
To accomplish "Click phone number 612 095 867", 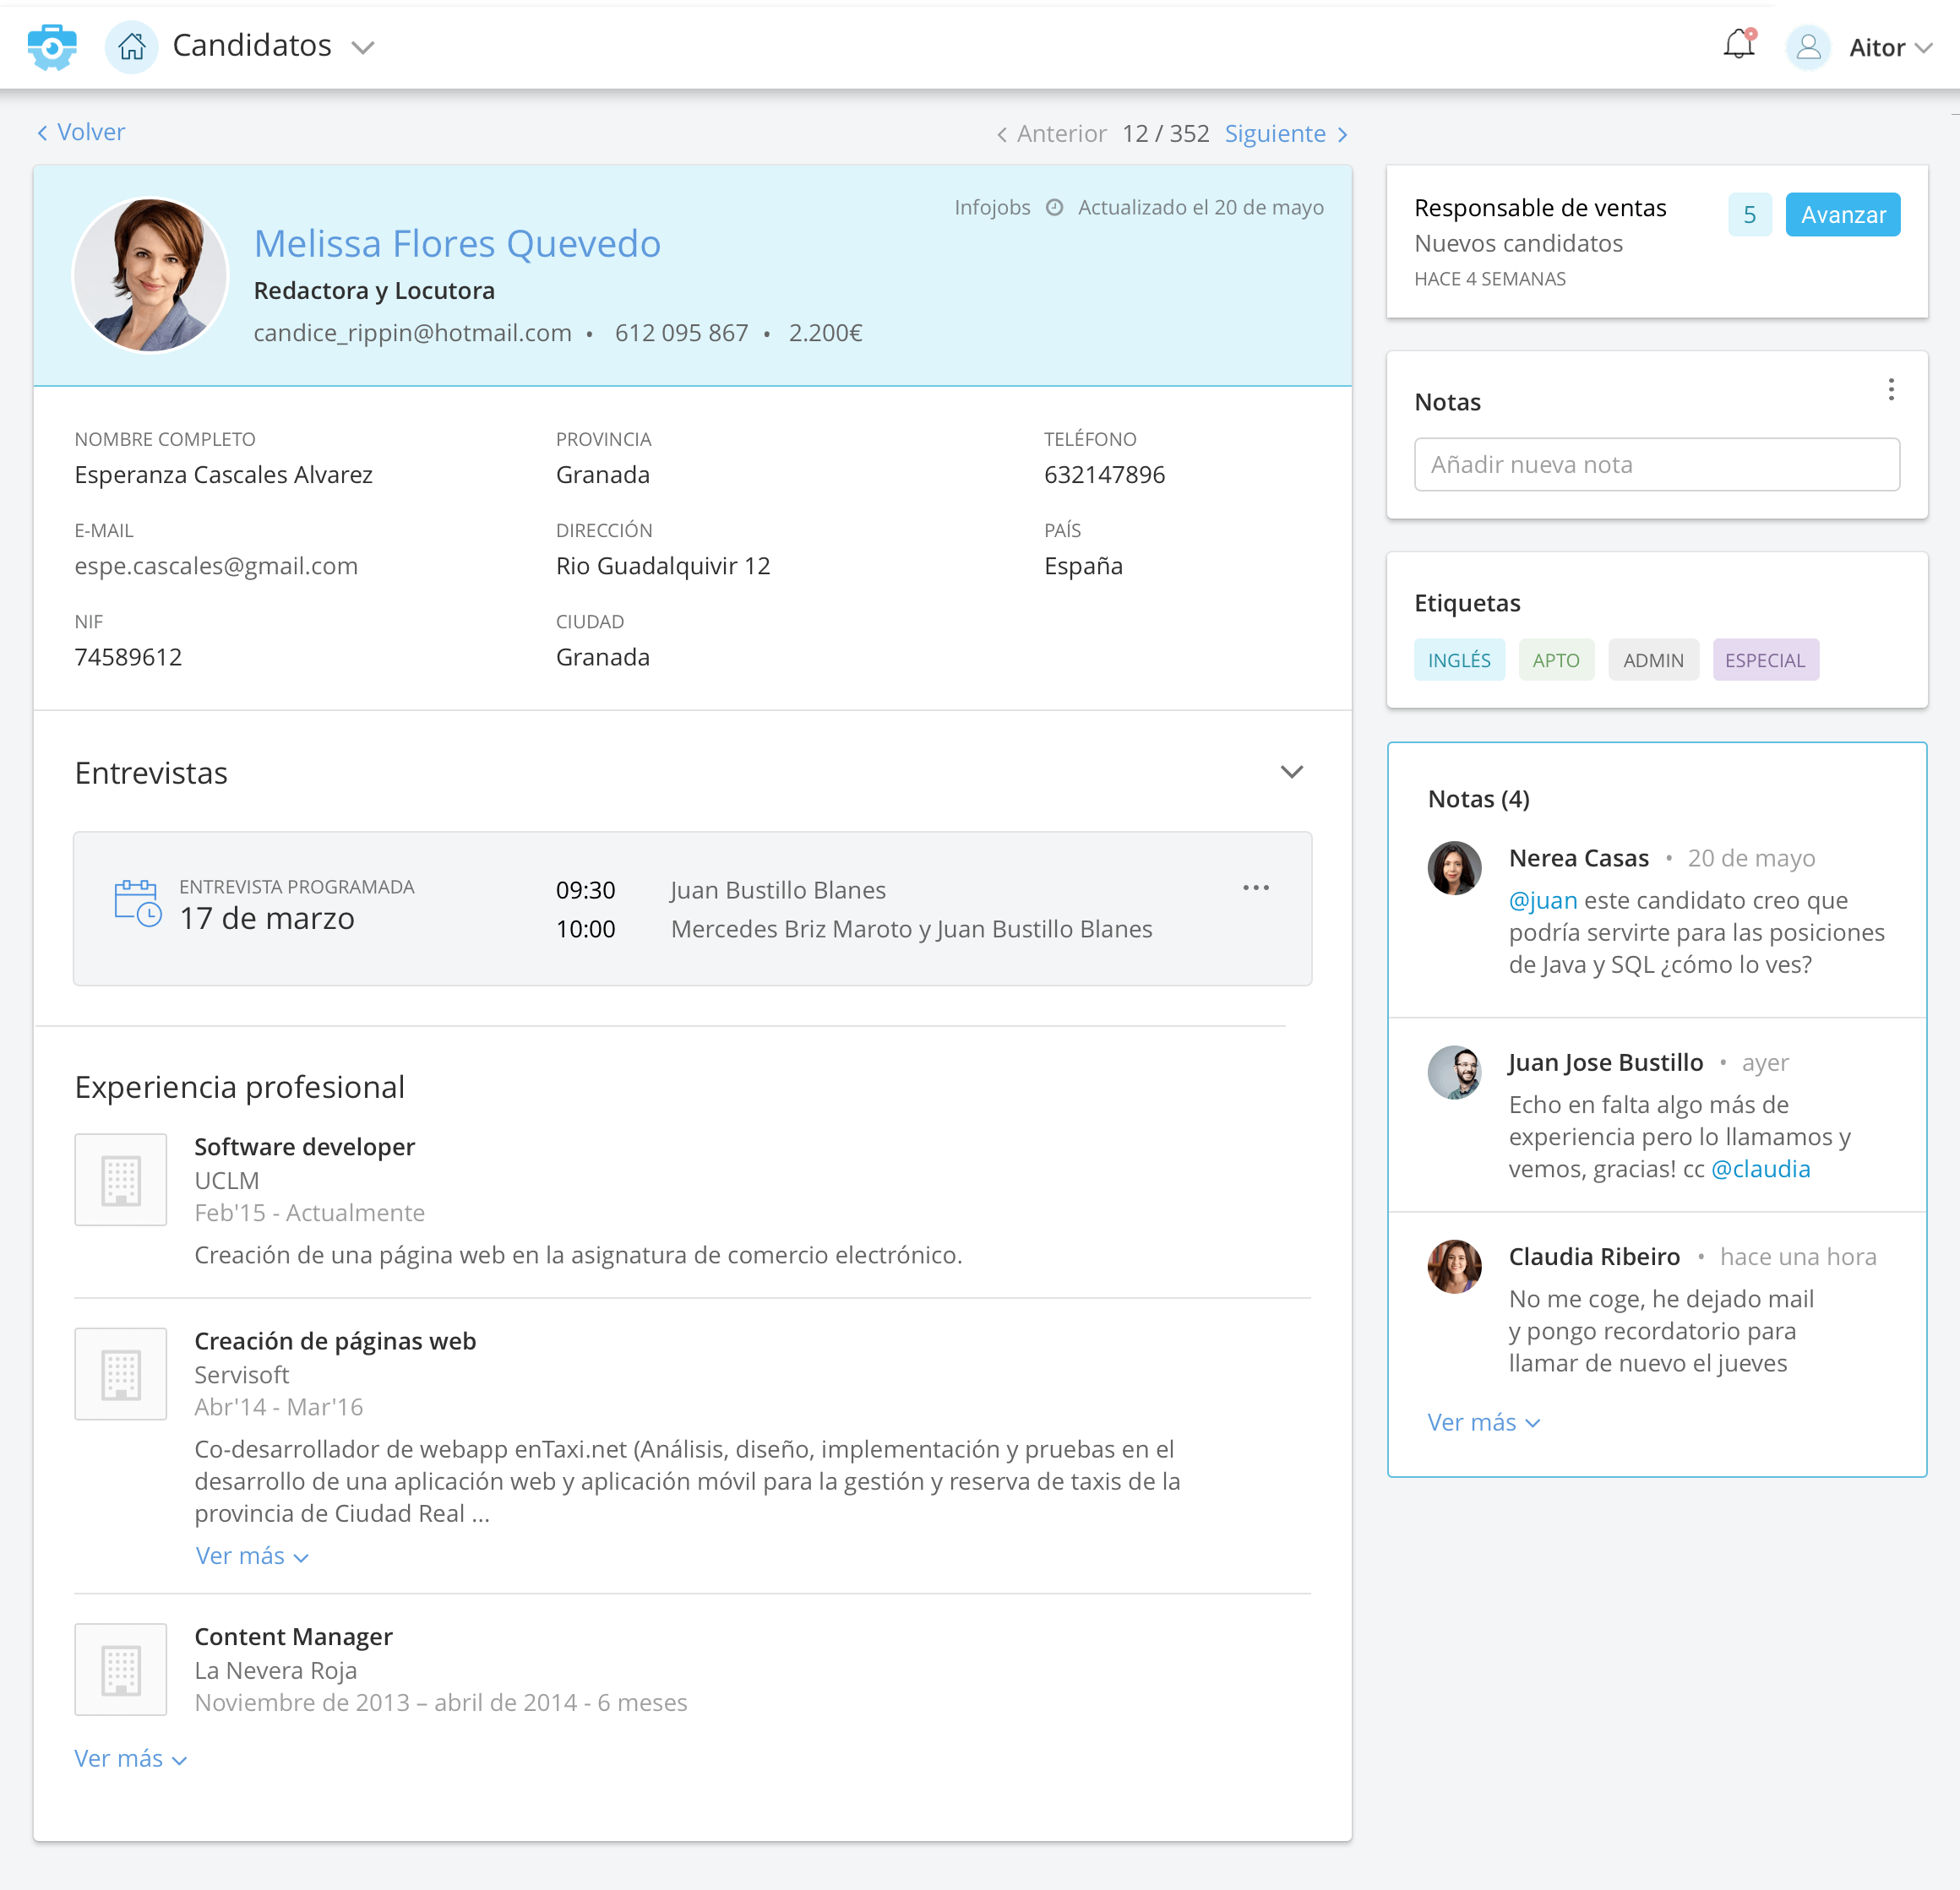I will coord(681,333).
